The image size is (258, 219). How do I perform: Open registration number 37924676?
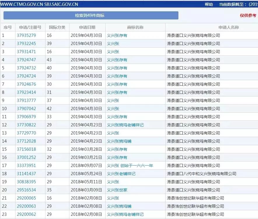[x=26, y=84]
